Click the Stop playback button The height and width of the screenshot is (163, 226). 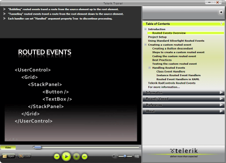(x=76, y=156)
